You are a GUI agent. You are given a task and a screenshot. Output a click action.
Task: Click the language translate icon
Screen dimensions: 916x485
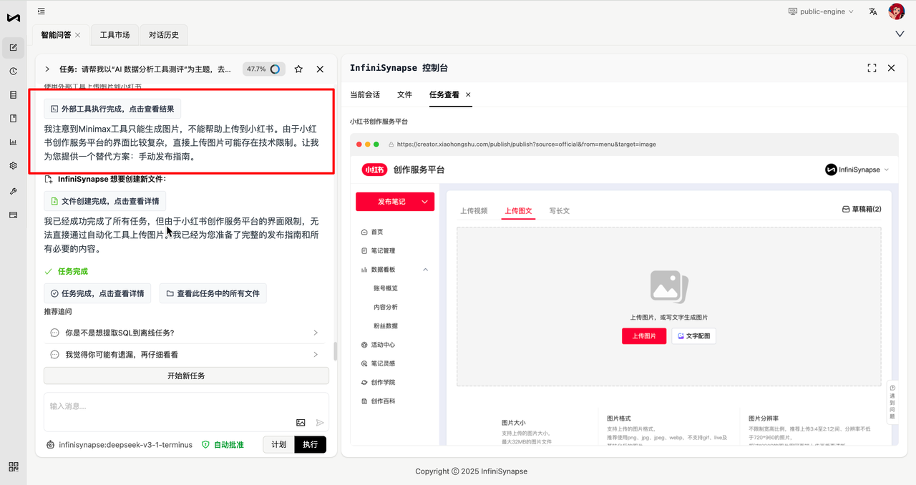(x=873, y=11)
